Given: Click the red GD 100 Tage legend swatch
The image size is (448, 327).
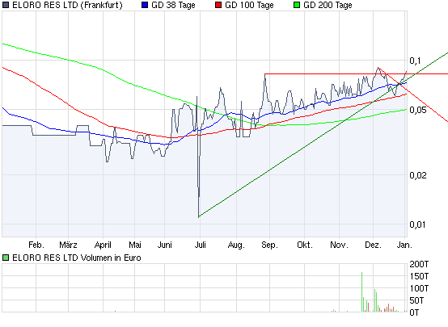Looking at the screenshot, I should pyautogui.click(x=218, y=5).
